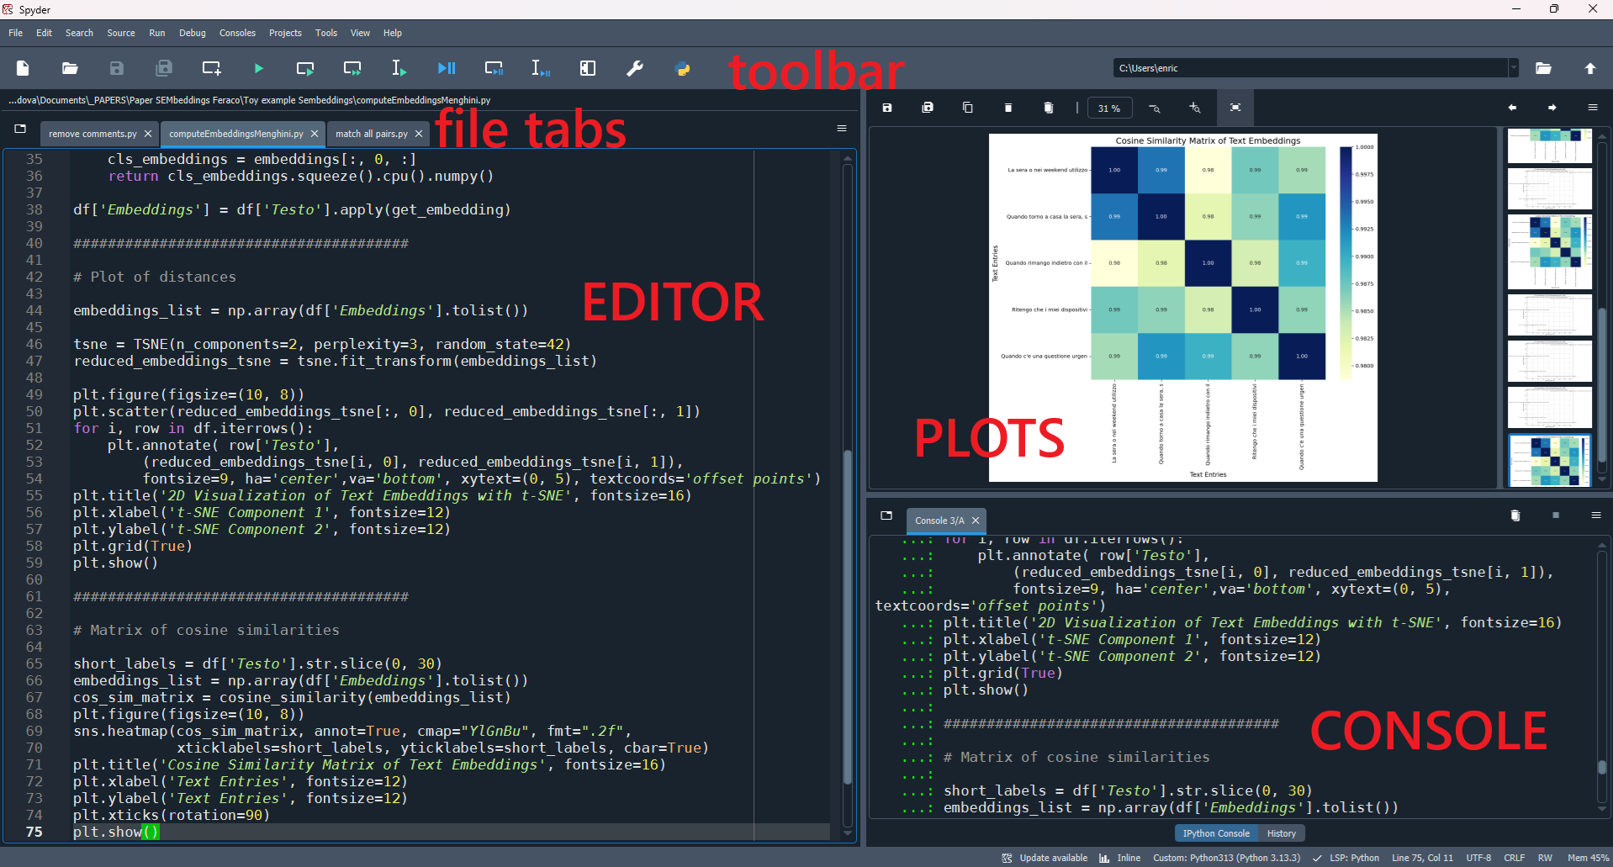This screenshot has height=867, width=1613.
Task: Browse for a working directory folder
Action: click(x=1543, y=68)
